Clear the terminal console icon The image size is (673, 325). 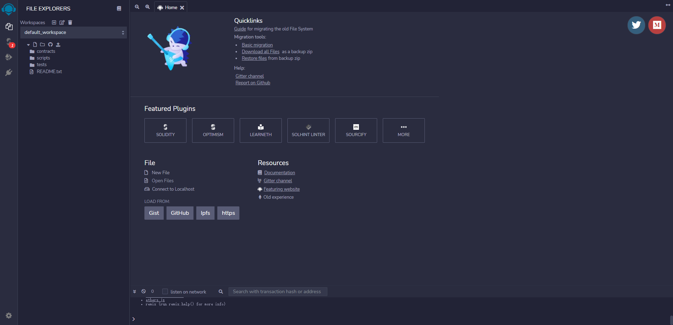(144, 291)
